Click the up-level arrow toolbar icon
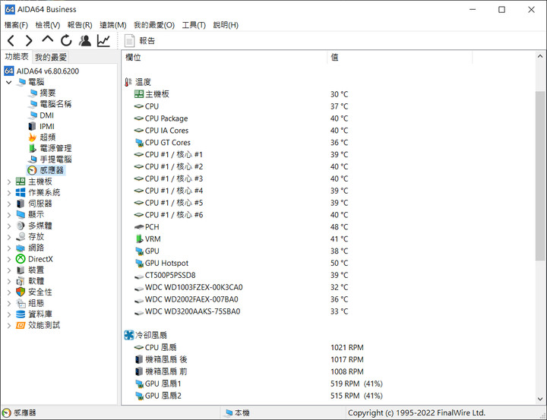 click(47, 39)
